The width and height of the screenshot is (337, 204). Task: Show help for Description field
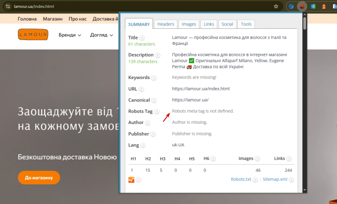coord(158,55)
